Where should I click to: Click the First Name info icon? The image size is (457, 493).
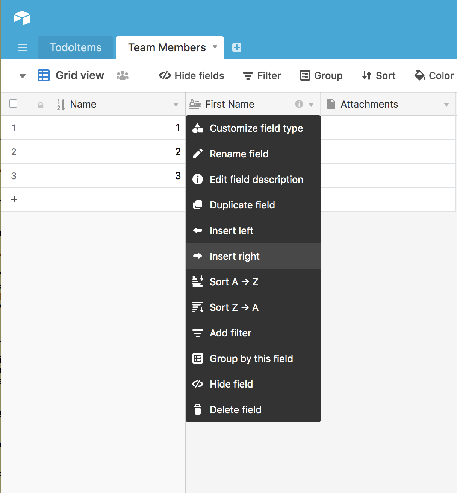[x=299, y=104]
